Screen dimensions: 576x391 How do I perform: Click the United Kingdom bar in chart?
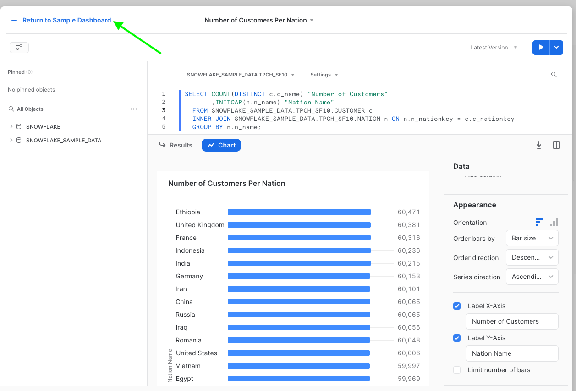[299, 225]
